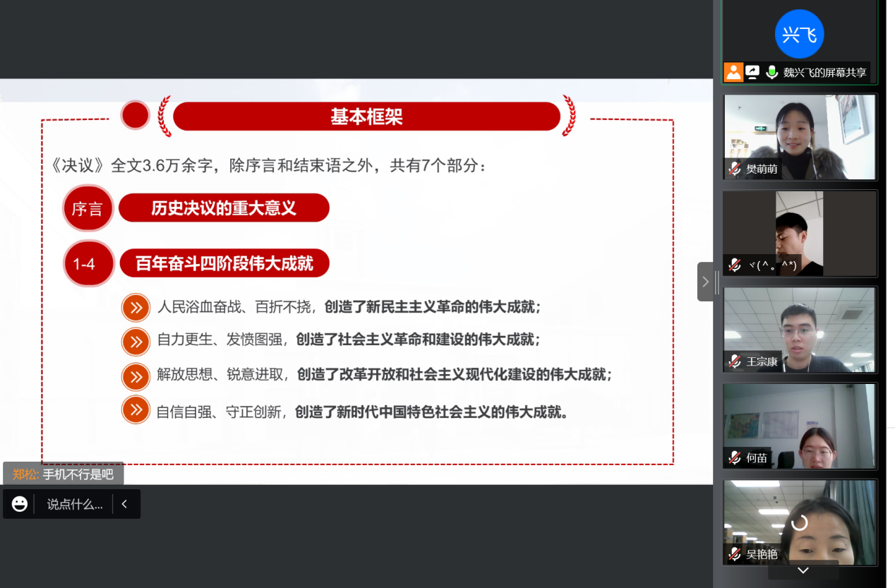Screen dimensions: 895x588
Task: Click the muted mic icon beside 吴艳艳
Action: pyautogui.click(x=735, y=554)
